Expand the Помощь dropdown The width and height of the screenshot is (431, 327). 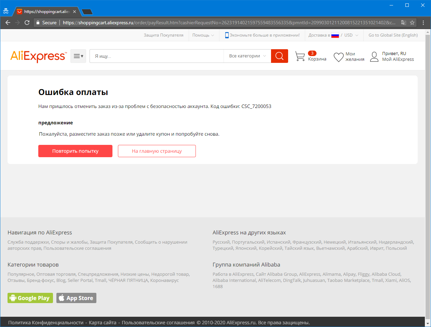pos(203,35)
